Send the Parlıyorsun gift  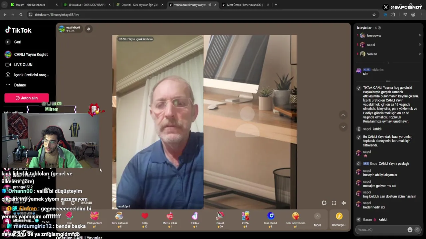pyautogui.click(x=95, y=219)
